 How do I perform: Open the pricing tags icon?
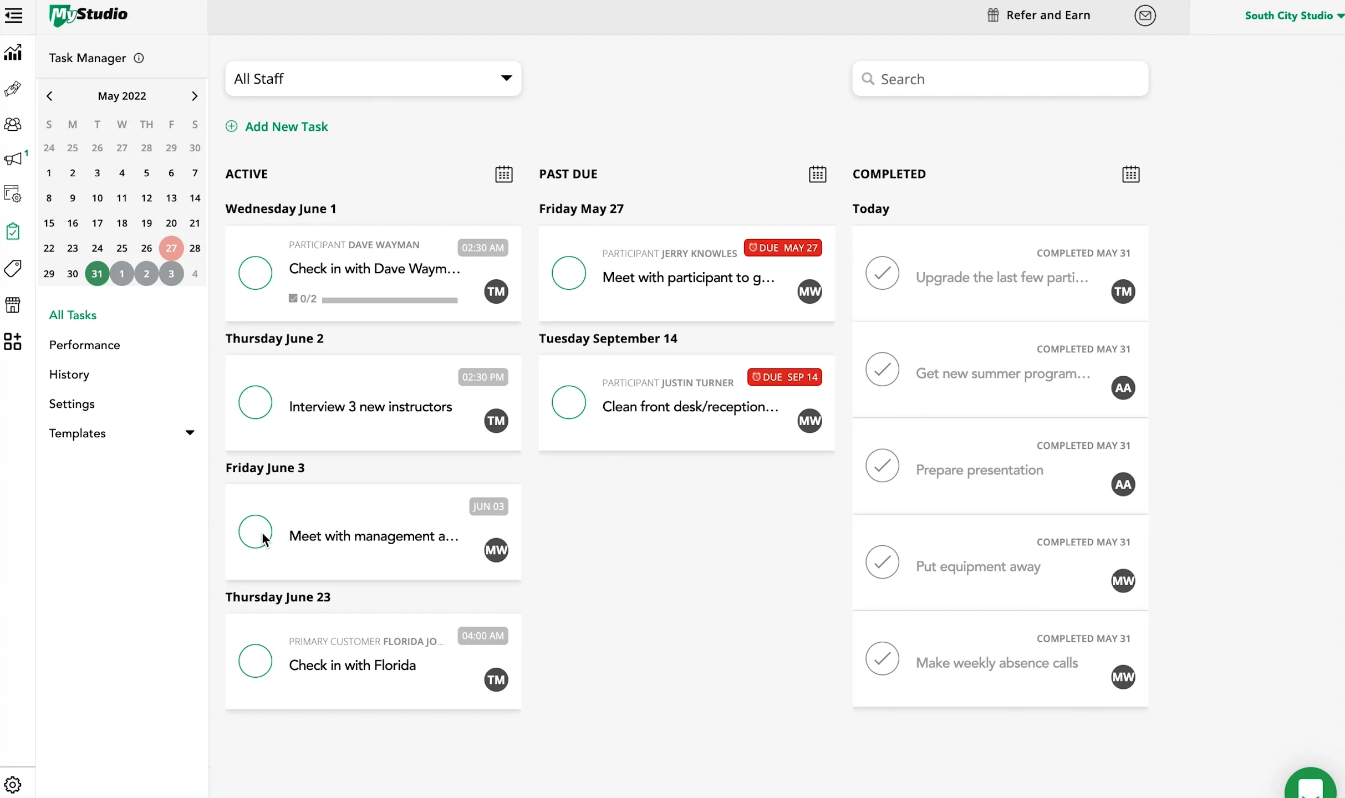(13, 268)
